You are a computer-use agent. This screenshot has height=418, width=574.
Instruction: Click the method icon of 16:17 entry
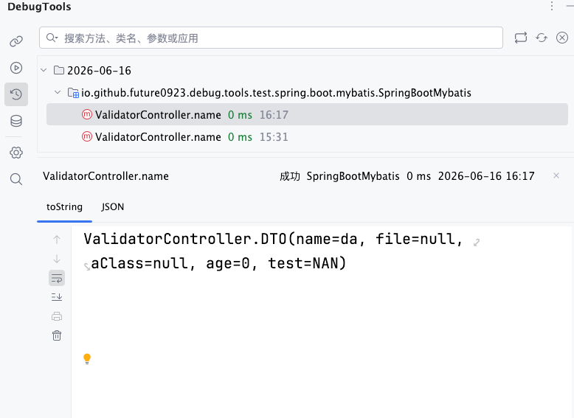(x=87, y=114)
